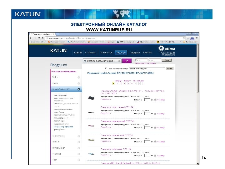The height and width of the screenshot is (169, 225).
Task: Click the Katun logo in the site header
Action: click(58, 51)
